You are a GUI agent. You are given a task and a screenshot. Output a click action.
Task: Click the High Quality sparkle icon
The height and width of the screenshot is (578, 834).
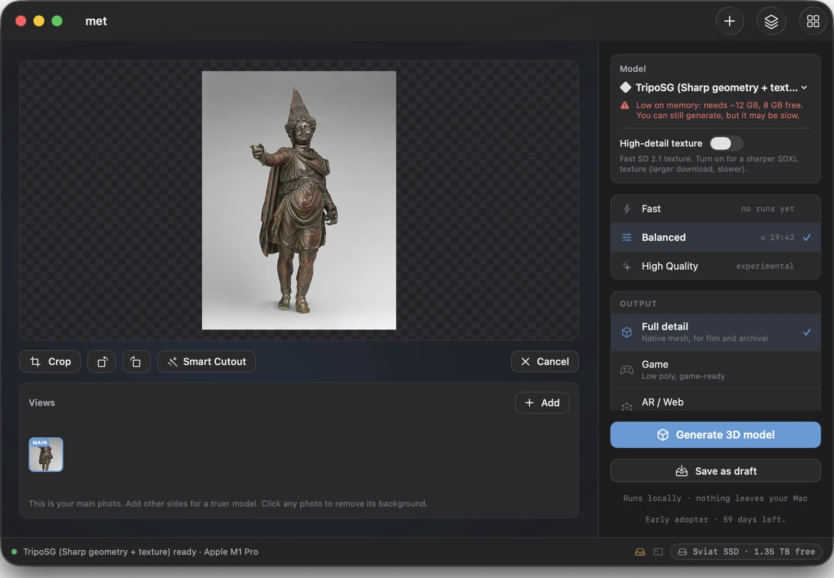627,266
